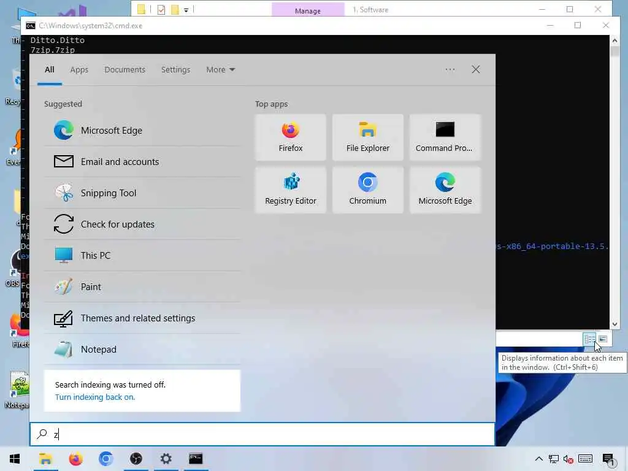Open OBS Studio from the taskbar
Screen dimensions: 628x471
(x=136, y=459)
